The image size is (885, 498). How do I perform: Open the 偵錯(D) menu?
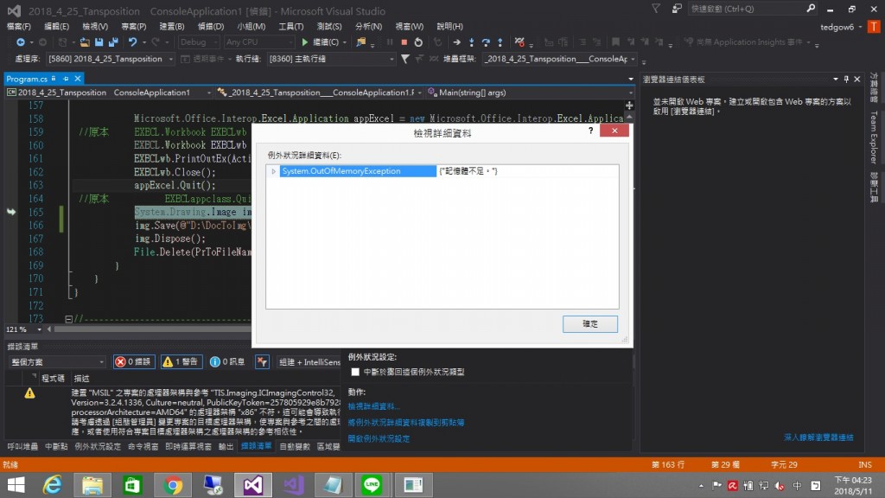tap(211, 27)
